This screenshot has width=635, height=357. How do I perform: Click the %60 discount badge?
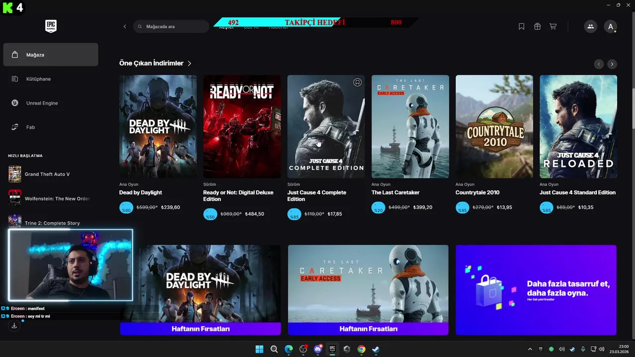point(126,208)
